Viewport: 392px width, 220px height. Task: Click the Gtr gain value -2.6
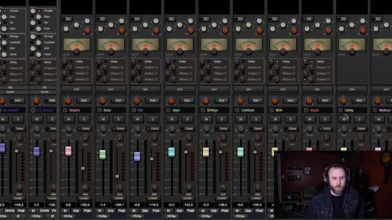pos(137,205)
